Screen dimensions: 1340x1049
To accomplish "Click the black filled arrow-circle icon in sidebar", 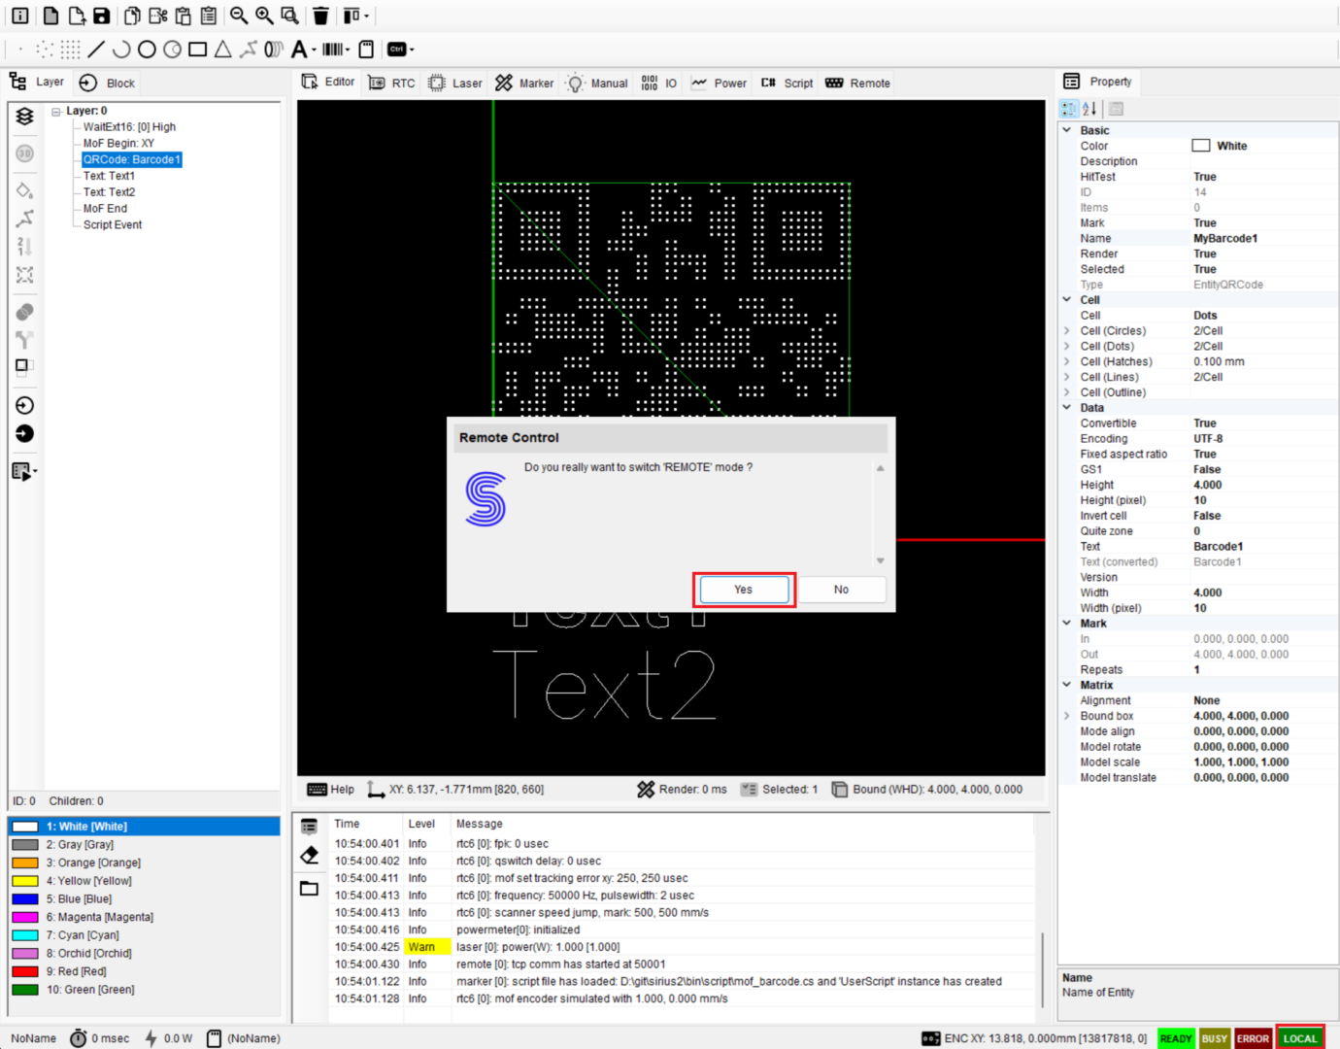I will click(x=24, y=433).
